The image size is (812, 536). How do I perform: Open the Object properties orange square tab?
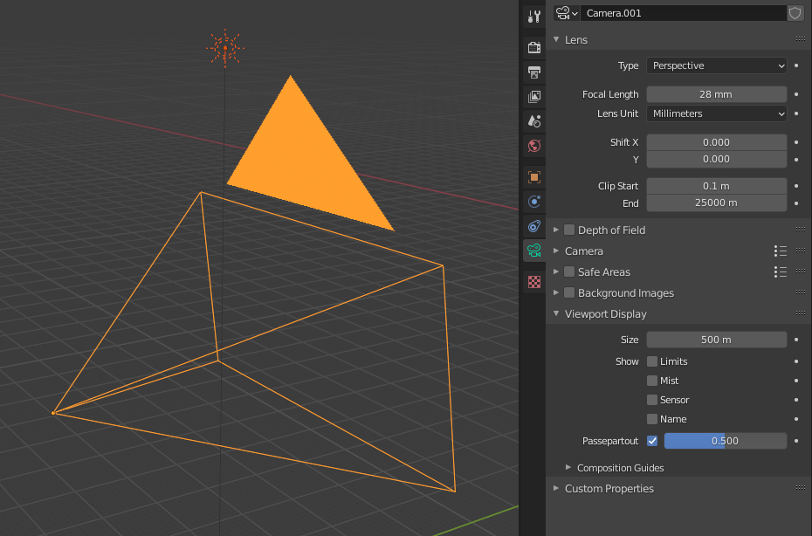(x=533, y=177)
